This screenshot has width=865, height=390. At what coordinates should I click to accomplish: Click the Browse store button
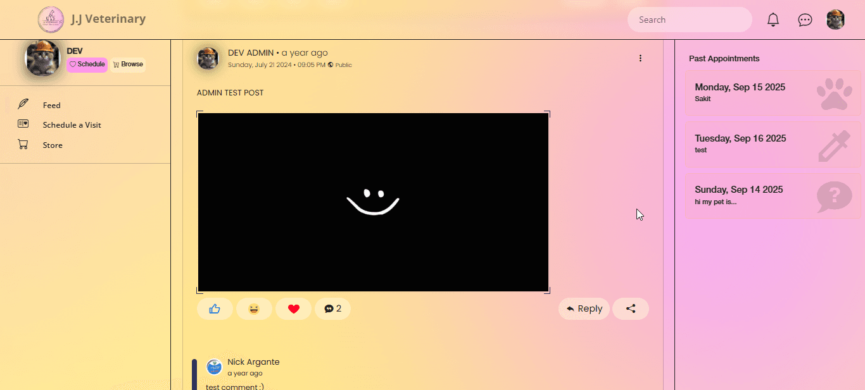[128, 64]
